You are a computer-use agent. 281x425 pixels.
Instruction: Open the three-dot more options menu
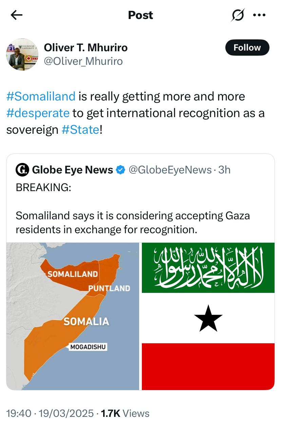tap(259, 15)
